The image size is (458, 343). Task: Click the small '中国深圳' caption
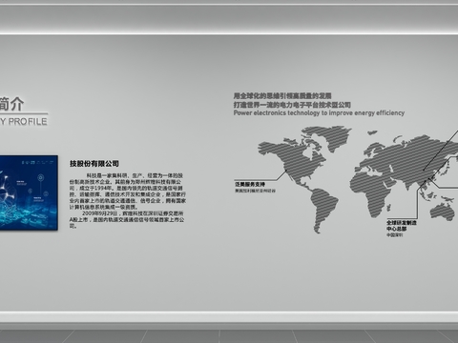(x=394, y=235)
